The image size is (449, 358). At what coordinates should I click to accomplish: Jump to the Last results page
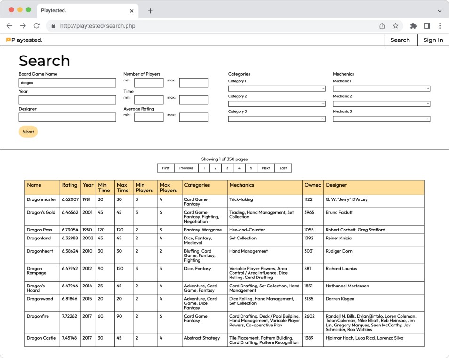coord(283,168)
